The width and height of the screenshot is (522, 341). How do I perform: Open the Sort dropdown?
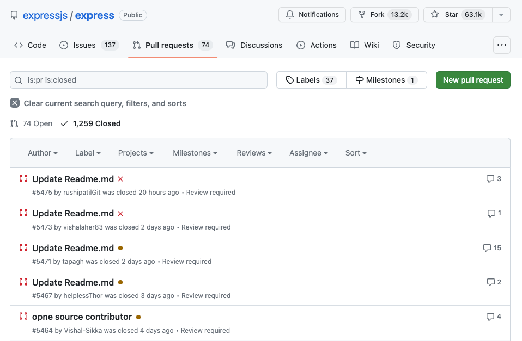tap(356, 153)
